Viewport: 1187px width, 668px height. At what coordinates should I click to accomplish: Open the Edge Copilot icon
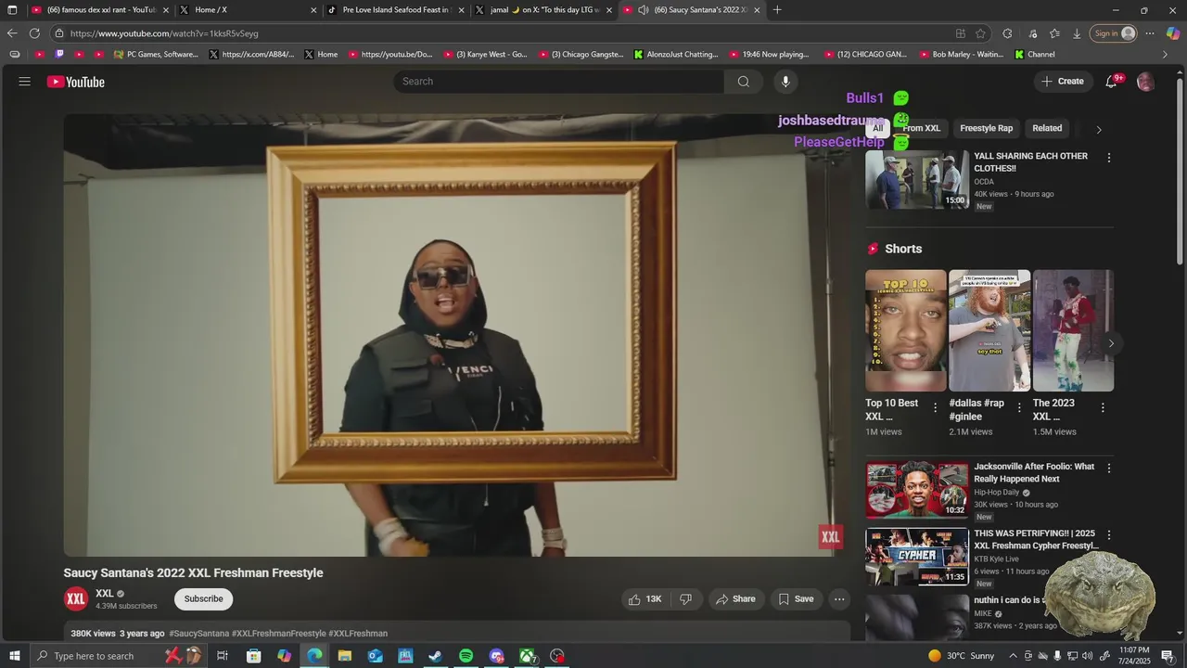1173,33
